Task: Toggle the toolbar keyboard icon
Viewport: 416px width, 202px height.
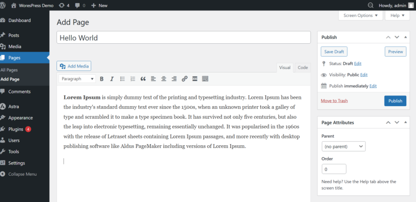Action: (205, 79)
